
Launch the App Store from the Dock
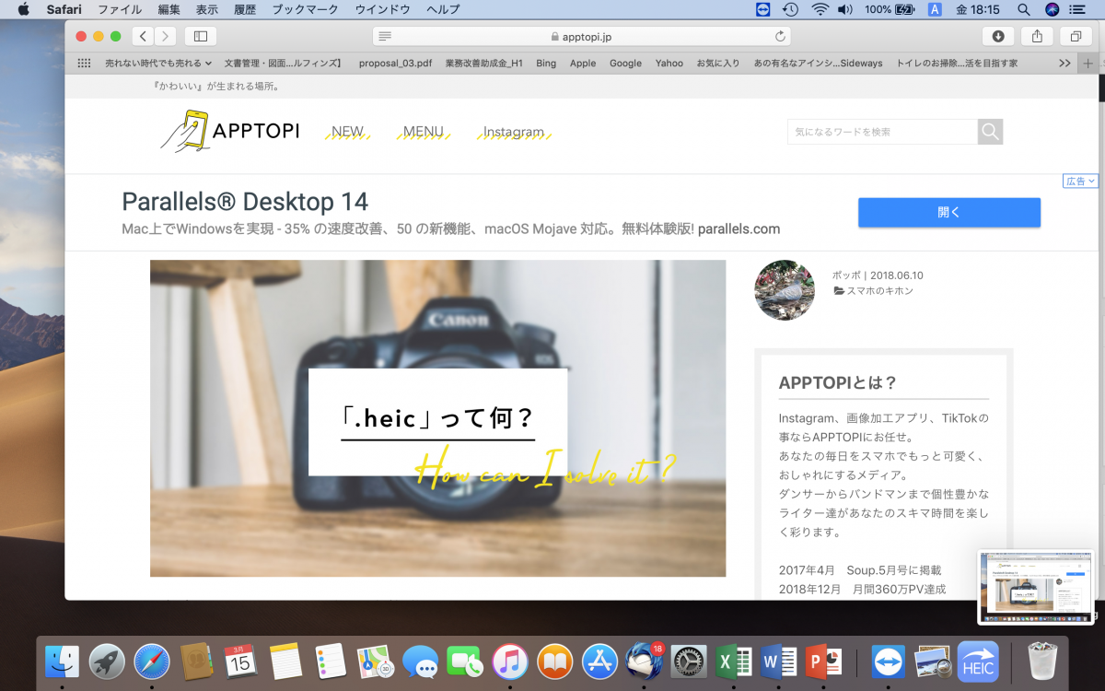(x=599, y=662)
